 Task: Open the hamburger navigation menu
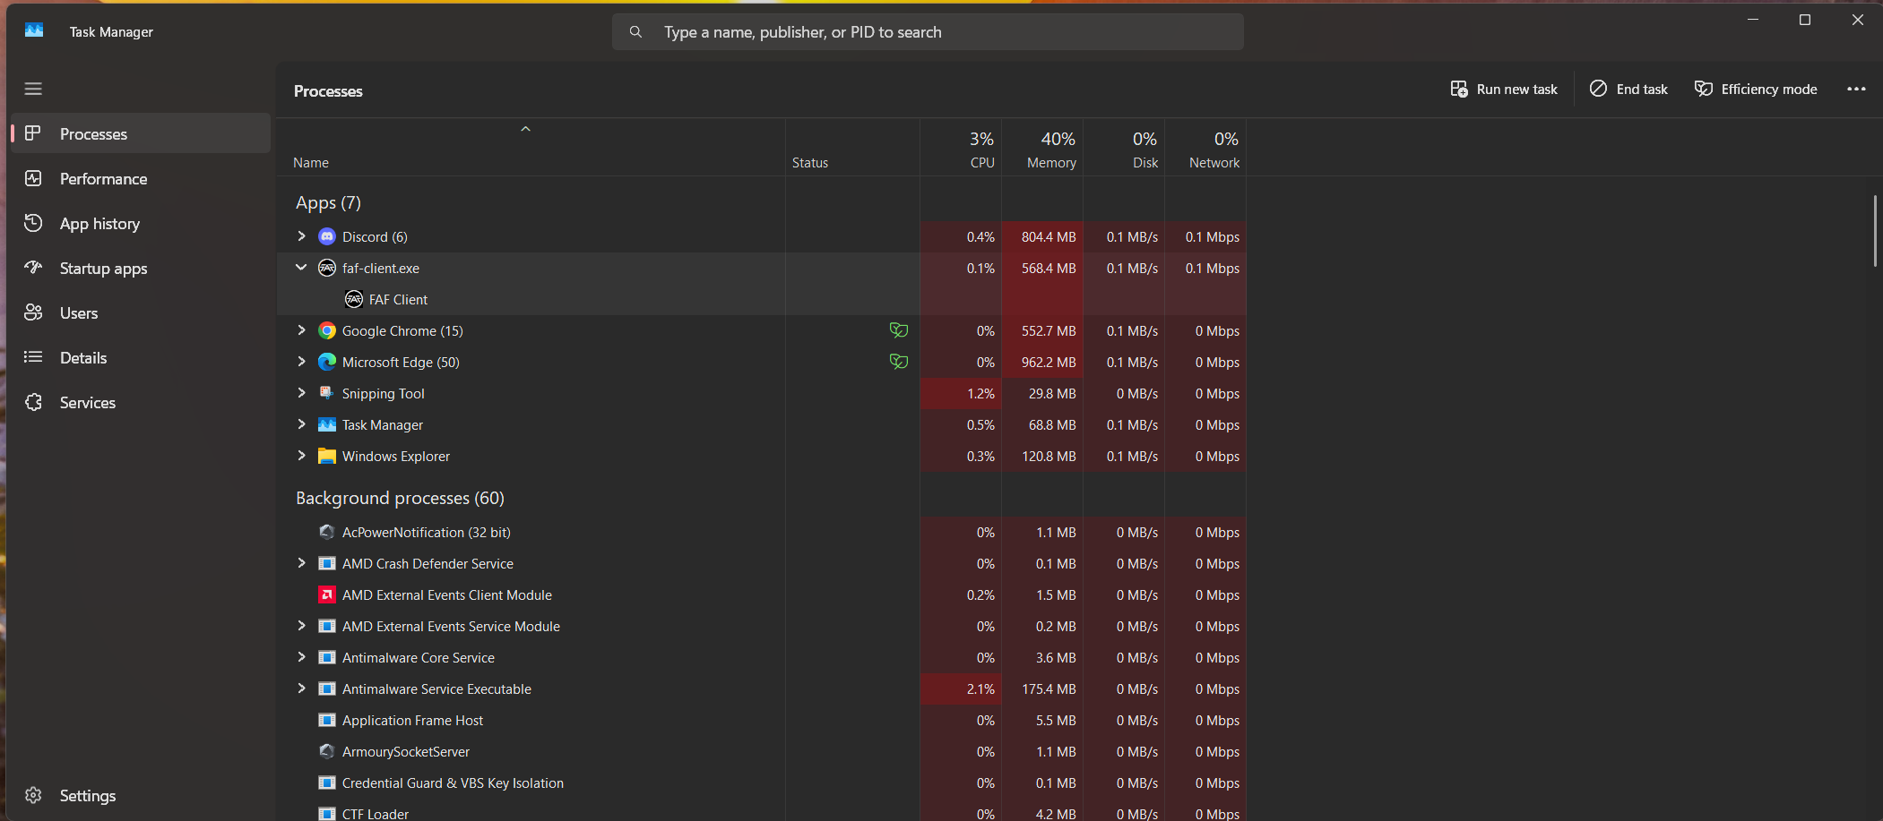click(x=33, y=89)
